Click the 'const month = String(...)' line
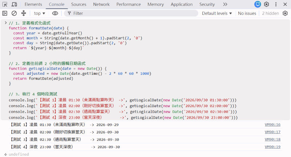Screen dimensions: 291x157 tap(78, 38)
